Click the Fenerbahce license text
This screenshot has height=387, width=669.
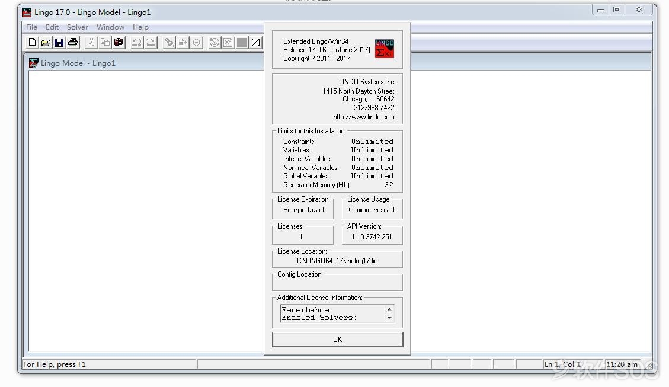coord(306,310)
